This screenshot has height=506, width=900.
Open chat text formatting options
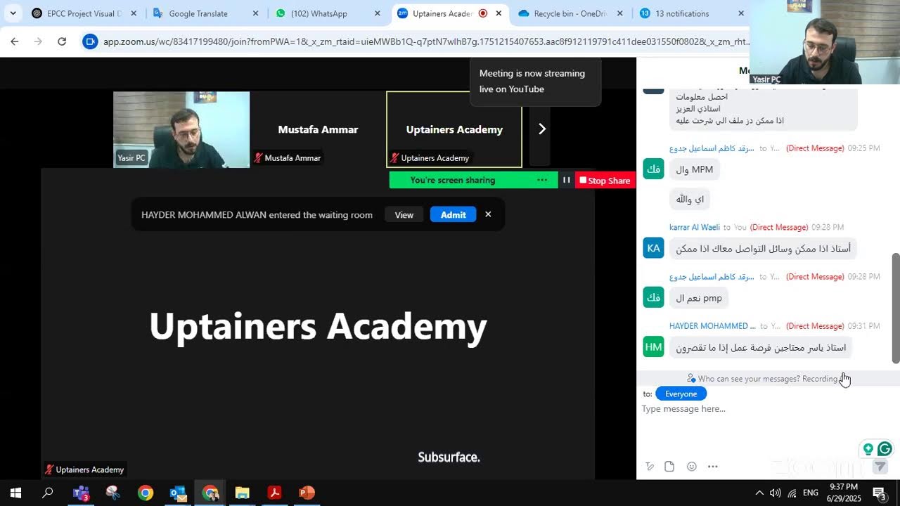click(x=650, y=467)
